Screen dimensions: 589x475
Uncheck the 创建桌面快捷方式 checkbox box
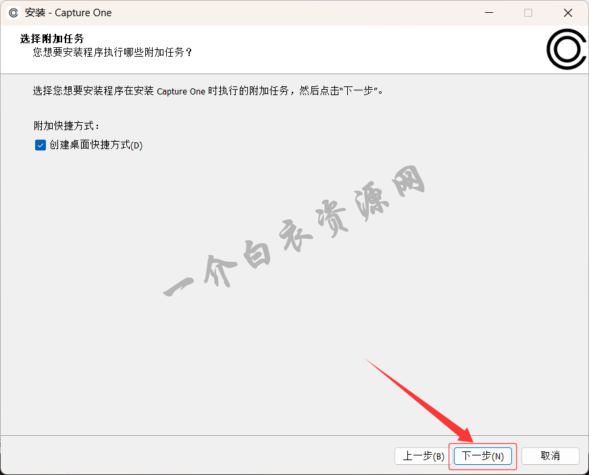[40, 145]
